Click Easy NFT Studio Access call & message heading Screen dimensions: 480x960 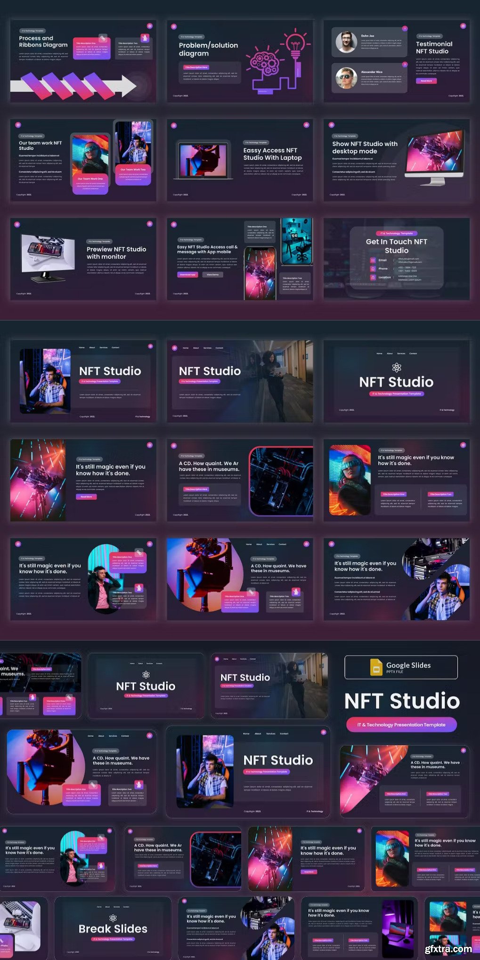207,249
